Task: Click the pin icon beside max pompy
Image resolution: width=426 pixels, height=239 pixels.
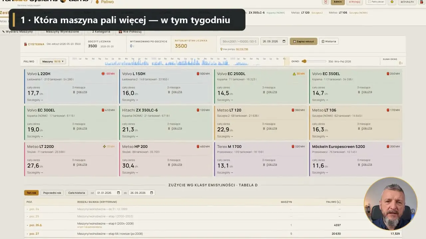Action: [x=221, y=49]
